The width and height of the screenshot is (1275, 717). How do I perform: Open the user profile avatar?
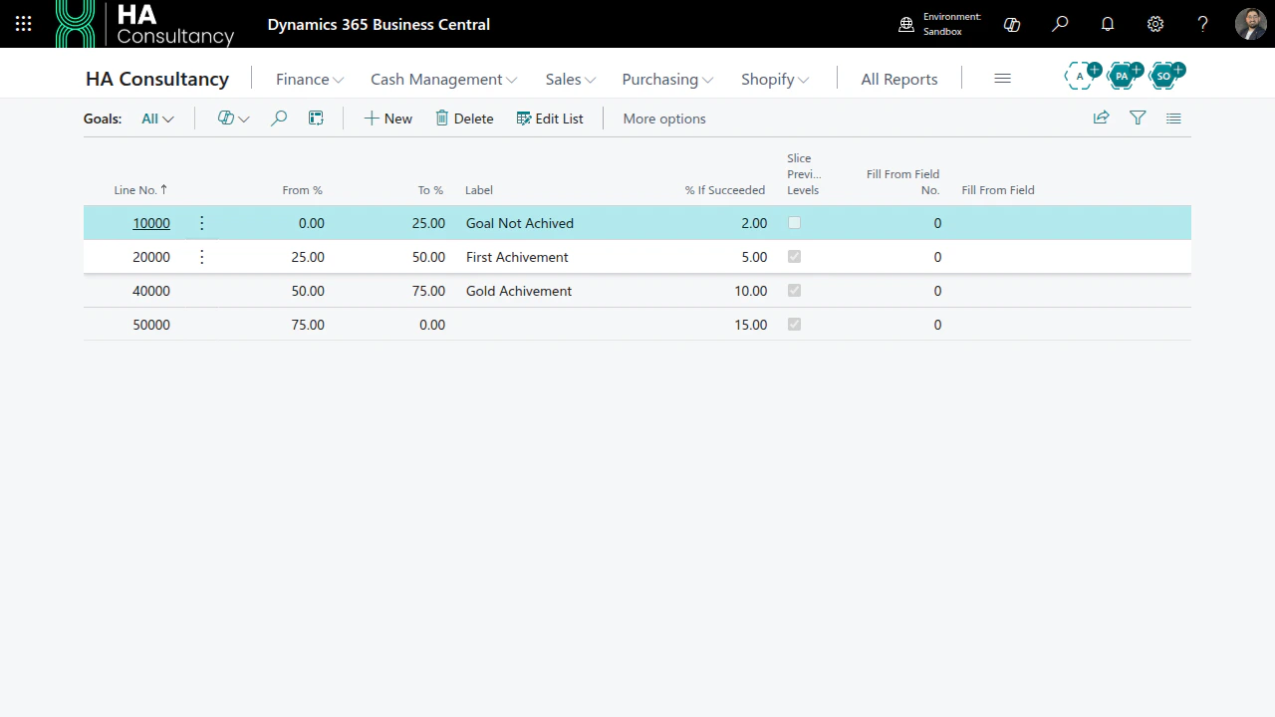coord(1251,24)
